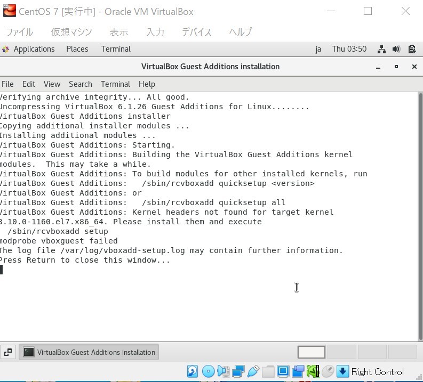Click the 'modprobe vboxguest failed' line
The height and width of the screenshot is (382, 423).
(x=59, y=241)
